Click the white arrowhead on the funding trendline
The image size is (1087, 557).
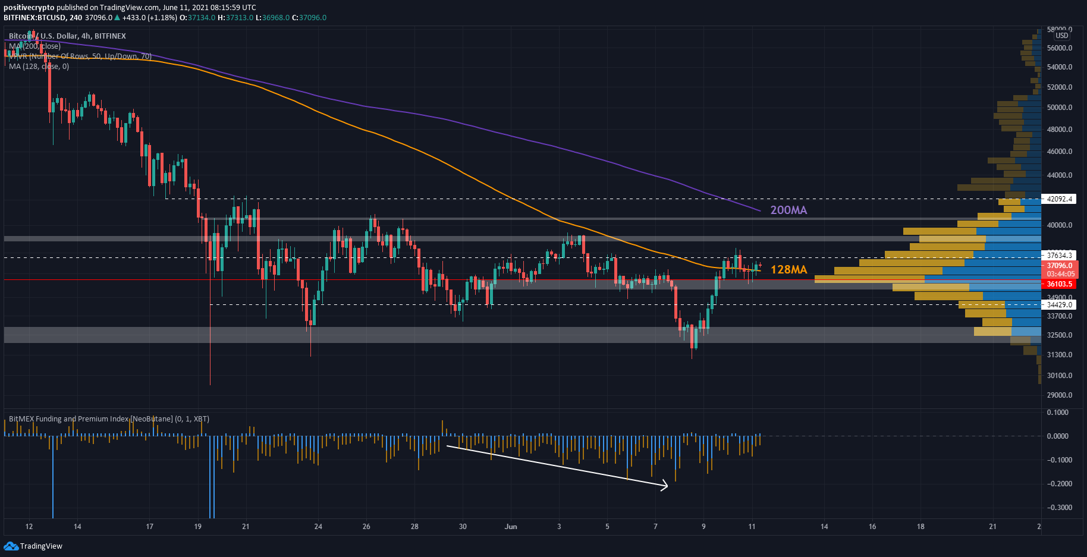point(664,486)
